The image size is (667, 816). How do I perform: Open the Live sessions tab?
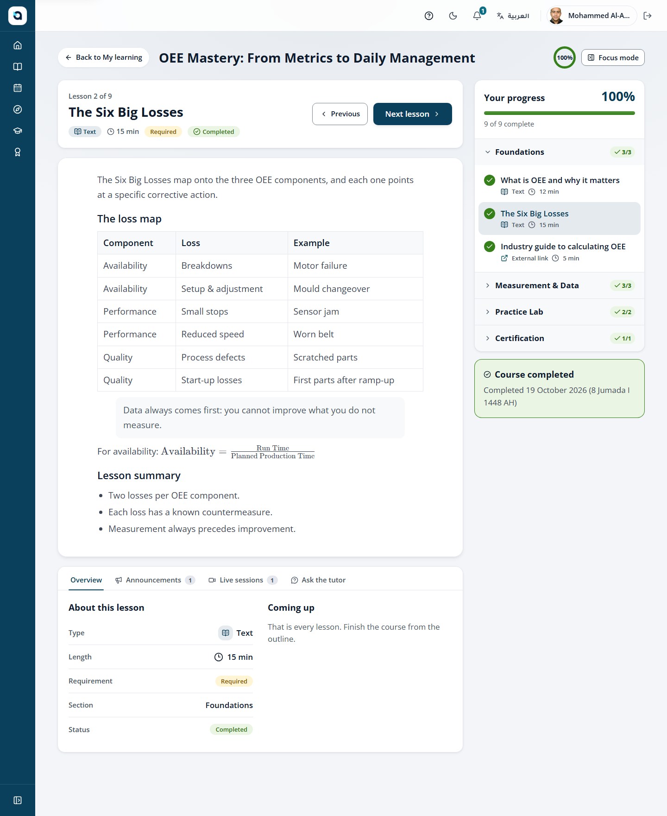(243, 580)
